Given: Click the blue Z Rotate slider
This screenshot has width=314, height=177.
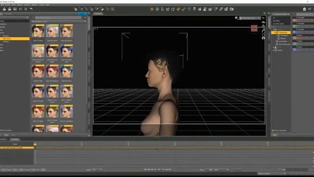Looking at the screenshot, I should [303, 49].
